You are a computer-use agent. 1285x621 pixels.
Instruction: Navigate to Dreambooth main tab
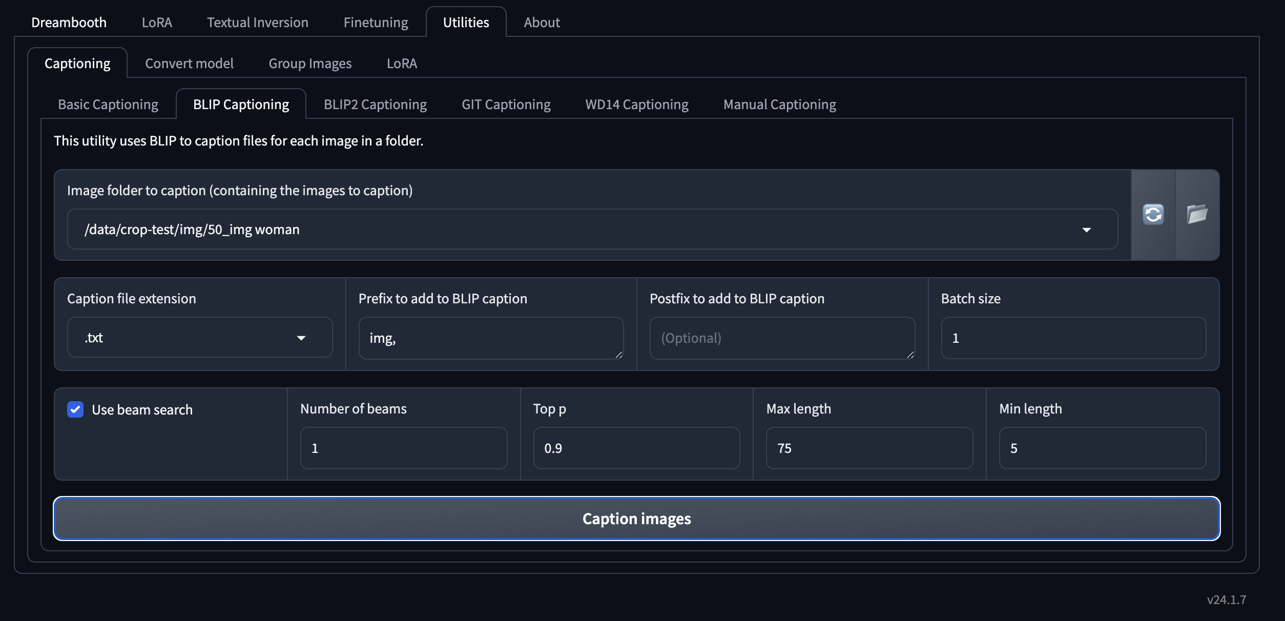click(69, 22)
